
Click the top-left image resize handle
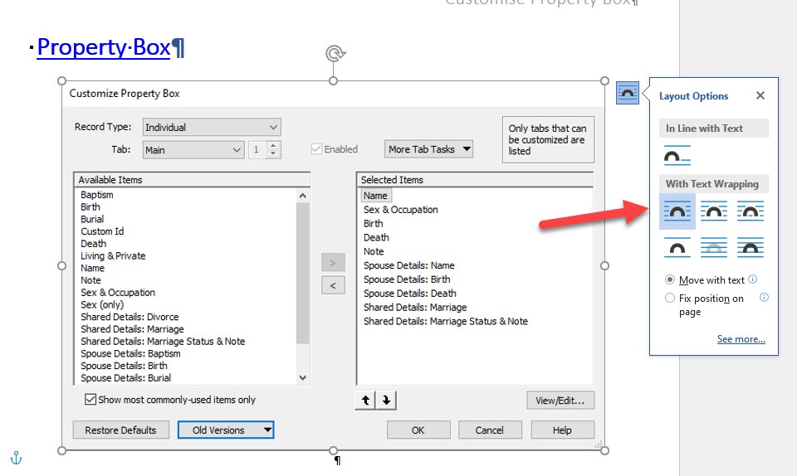pos(62,80)
